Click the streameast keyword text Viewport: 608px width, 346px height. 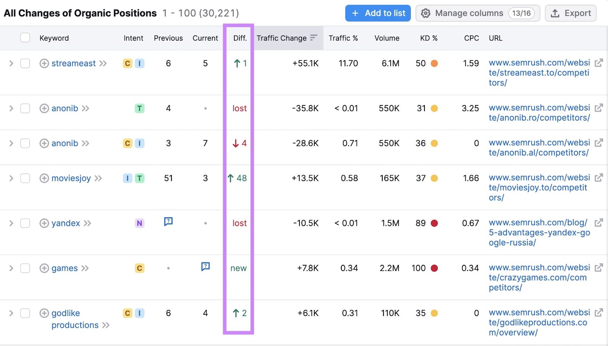[x=73, y=63]
